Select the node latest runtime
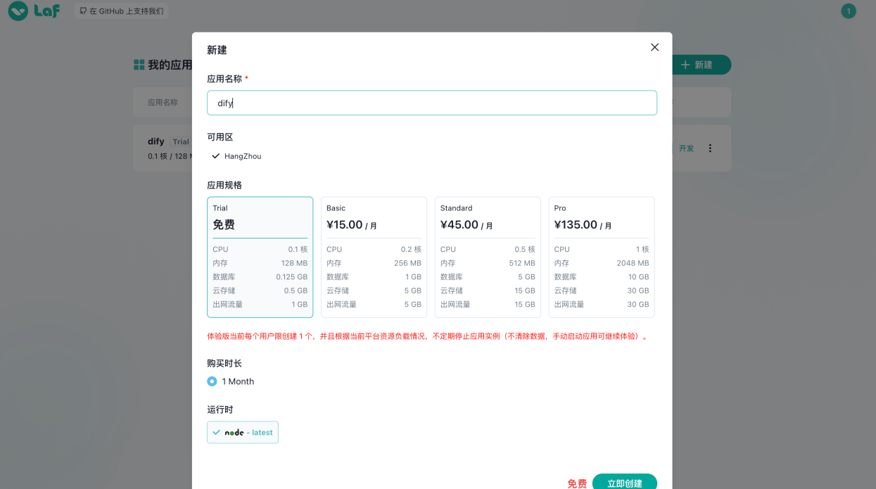 tap(243, 432)
